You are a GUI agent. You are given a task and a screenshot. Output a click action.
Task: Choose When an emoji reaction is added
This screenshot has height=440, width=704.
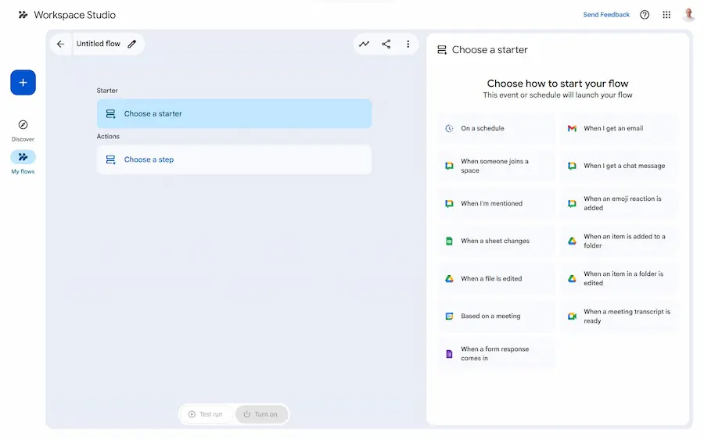point(620,204)
